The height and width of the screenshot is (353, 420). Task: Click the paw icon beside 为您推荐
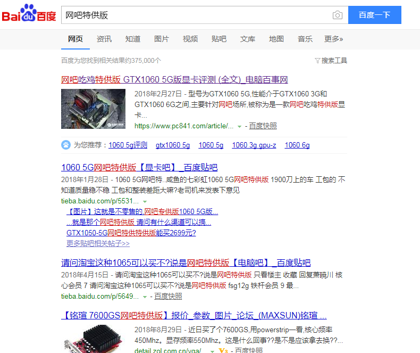point(66,145)
